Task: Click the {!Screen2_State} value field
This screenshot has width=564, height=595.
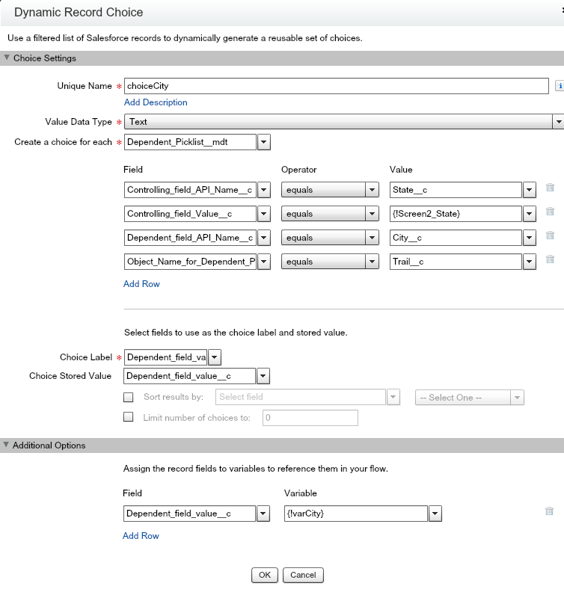Action: (456, 214)
